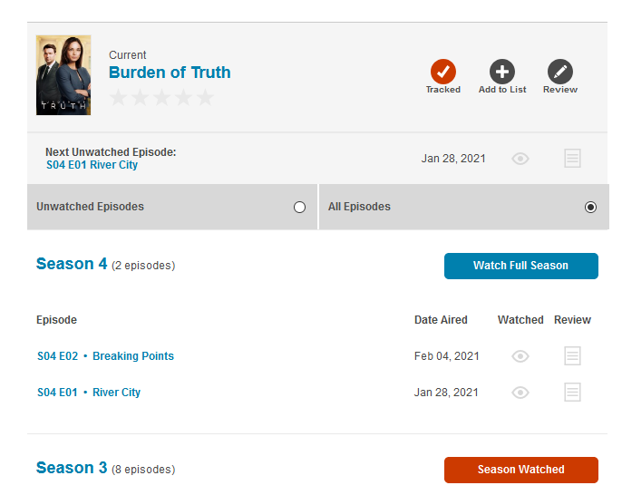
Task: Rate the show five stars
Action: tap(206, 98)
